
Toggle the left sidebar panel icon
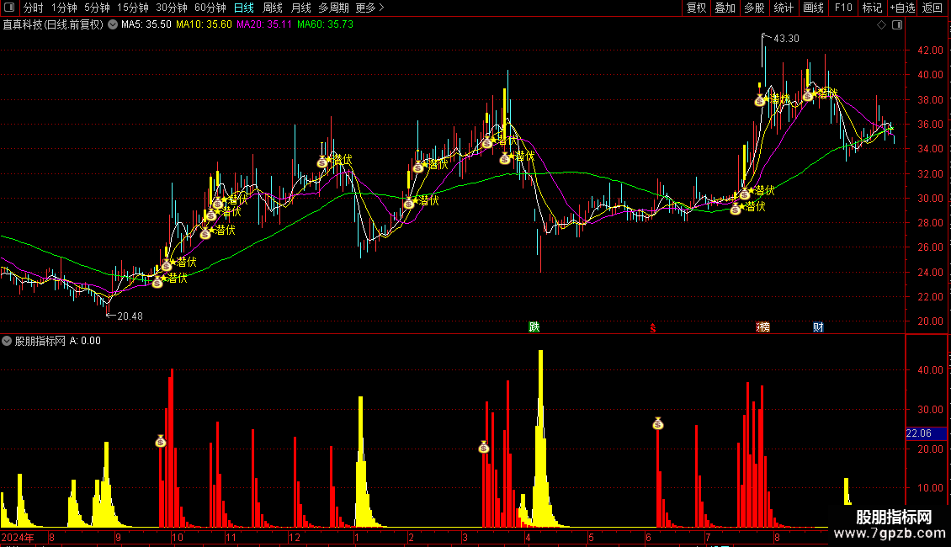(9, 8)
